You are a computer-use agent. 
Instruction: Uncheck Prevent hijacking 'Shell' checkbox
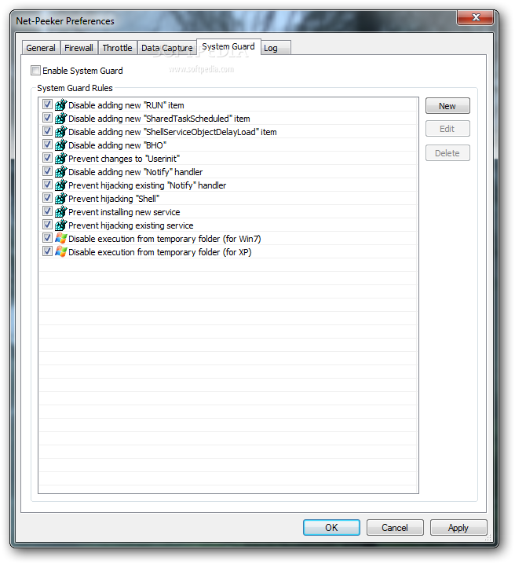pos(47,197)
